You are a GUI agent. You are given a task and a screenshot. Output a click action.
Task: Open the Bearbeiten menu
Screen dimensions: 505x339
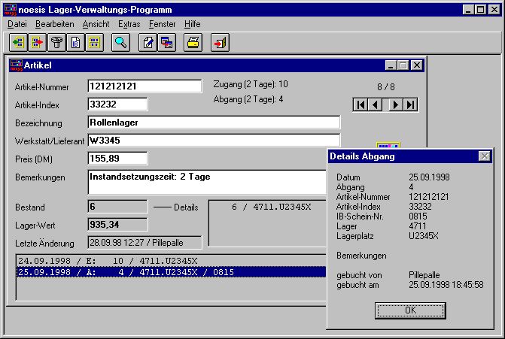(x=55, y=24)
